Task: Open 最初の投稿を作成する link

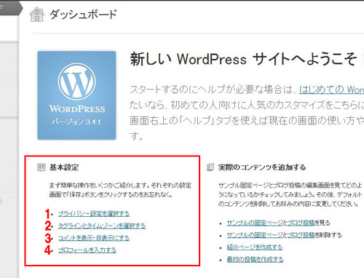Action: [255, 259]
